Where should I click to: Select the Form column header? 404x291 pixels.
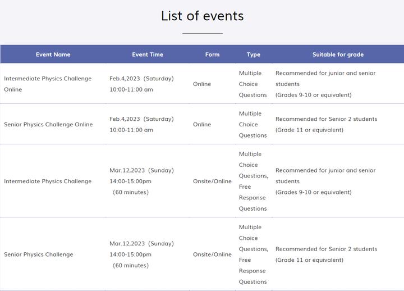click(212, 54)
